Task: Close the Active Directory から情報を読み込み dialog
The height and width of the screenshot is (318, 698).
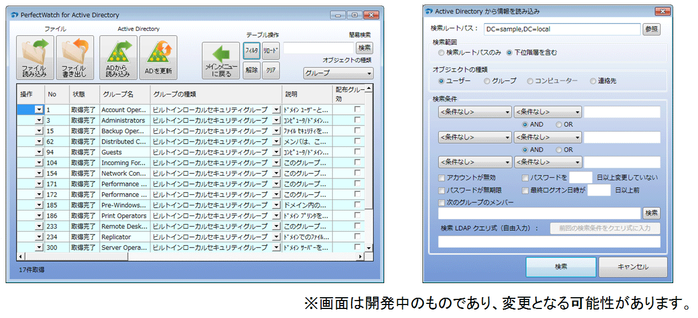Action: click(663, 11)
